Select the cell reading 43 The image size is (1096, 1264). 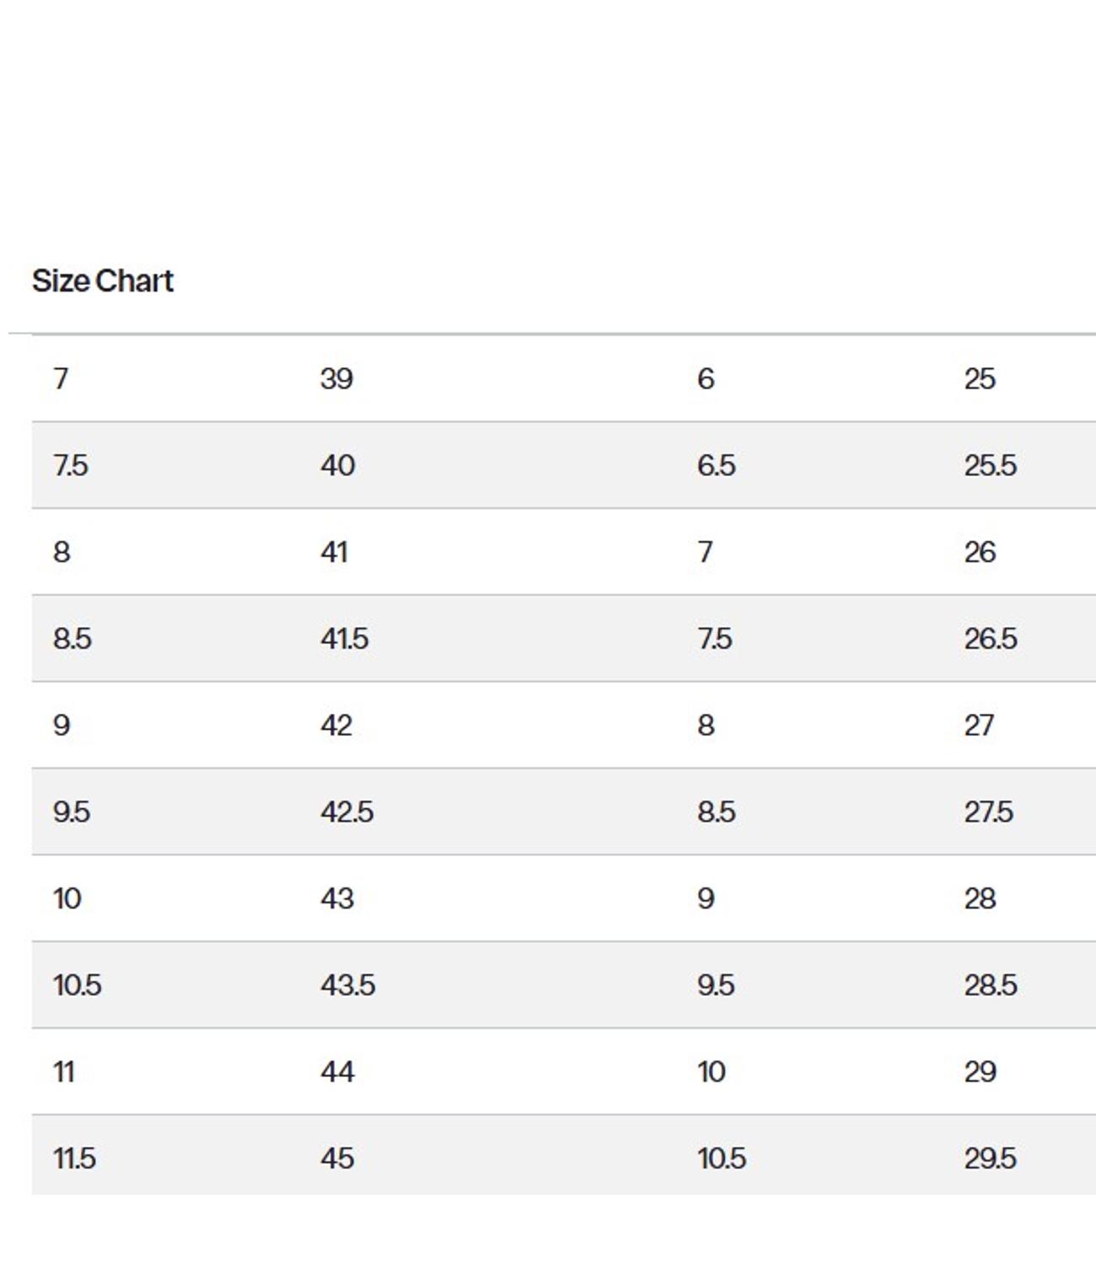pos(337,899)
